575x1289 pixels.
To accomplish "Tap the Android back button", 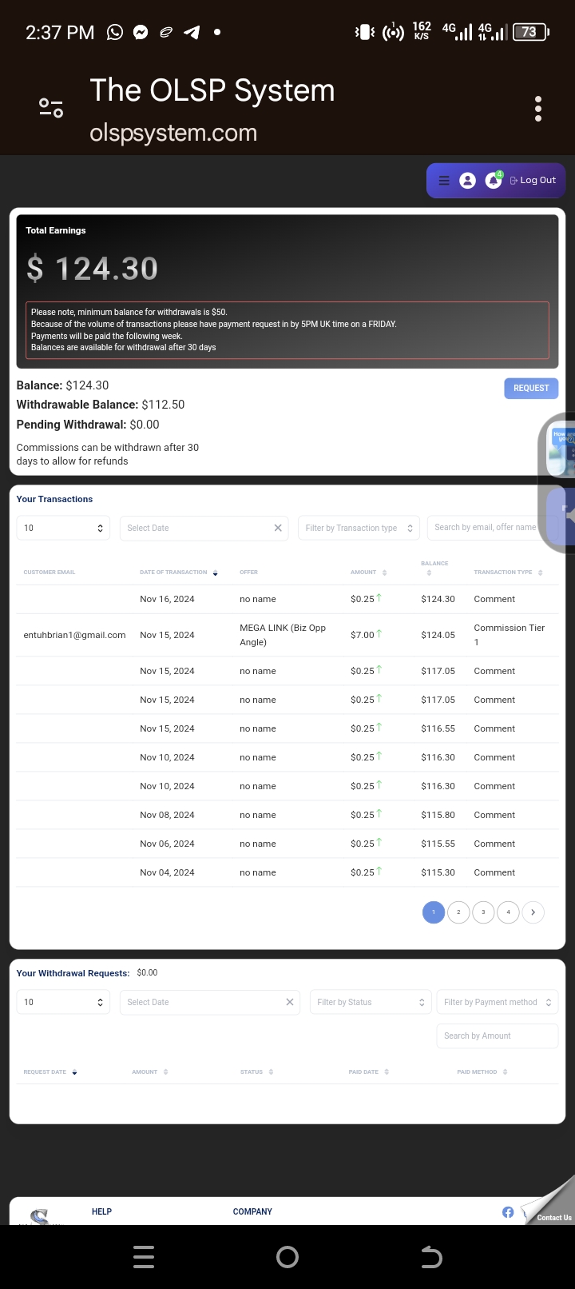I will (431, 1257).
